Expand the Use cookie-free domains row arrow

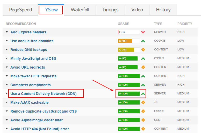(7, 41)
